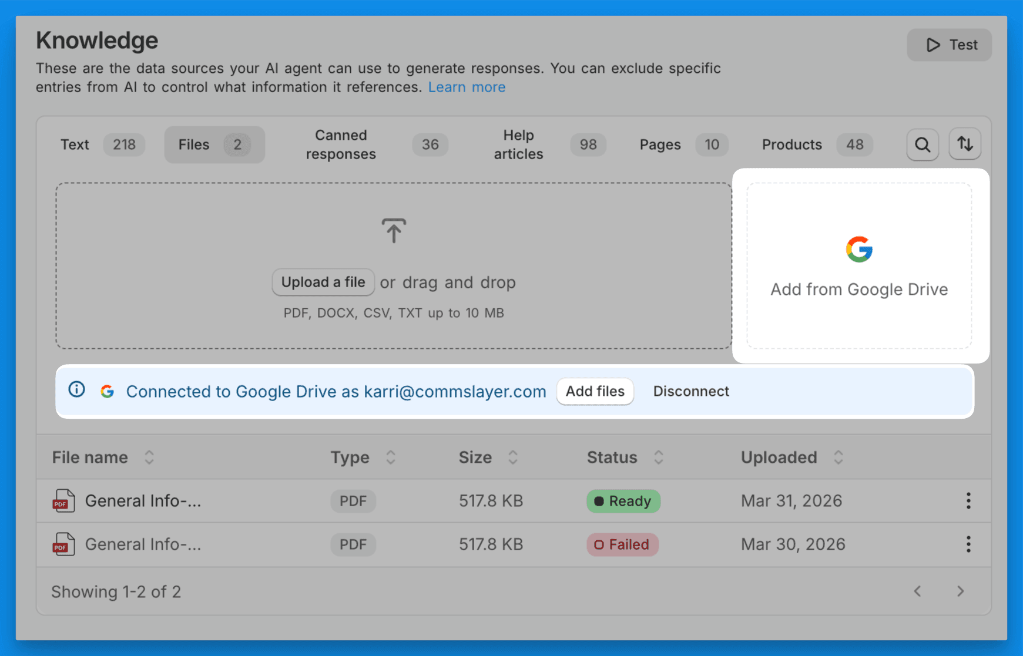The width and height of the screenshot is (1023, 656).
Task: Open more options for Failed file row
Action: click(x=968, y=544)
